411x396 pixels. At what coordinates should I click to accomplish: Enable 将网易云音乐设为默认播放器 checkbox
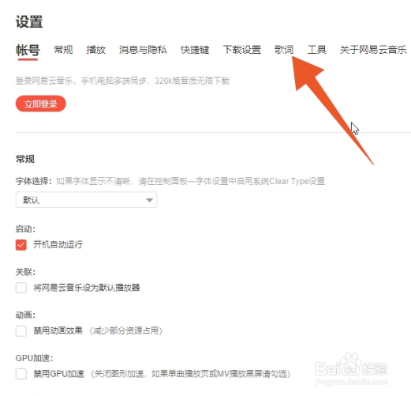point(21,288)
